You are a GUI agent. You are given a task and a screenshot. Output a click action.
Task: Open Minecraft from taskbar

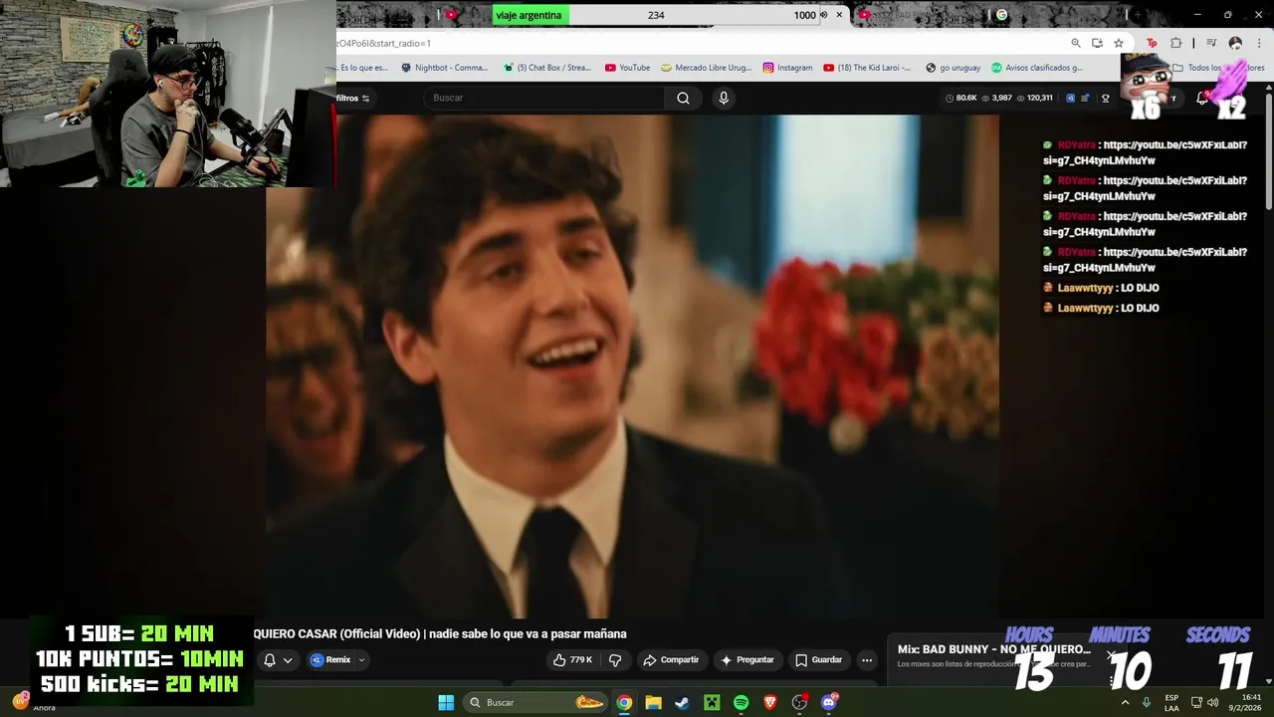(712, 702)
